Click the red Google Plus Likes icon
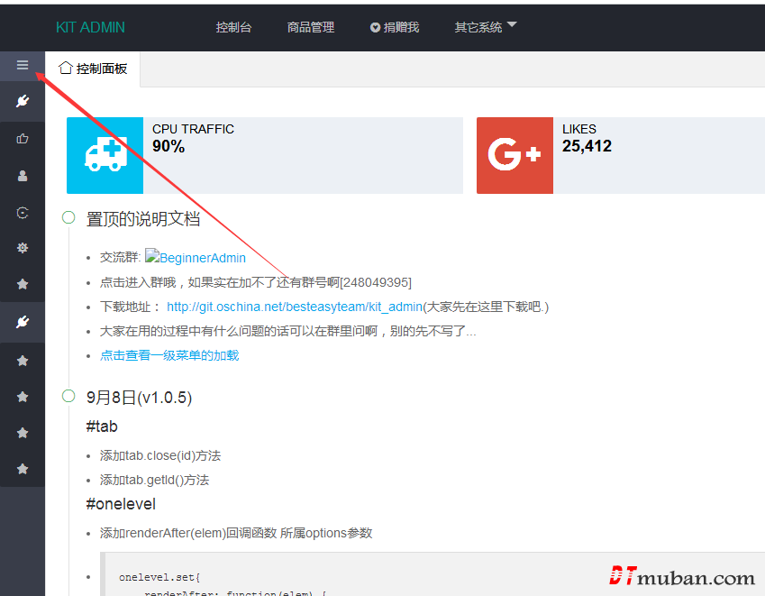 click(515, 155)
